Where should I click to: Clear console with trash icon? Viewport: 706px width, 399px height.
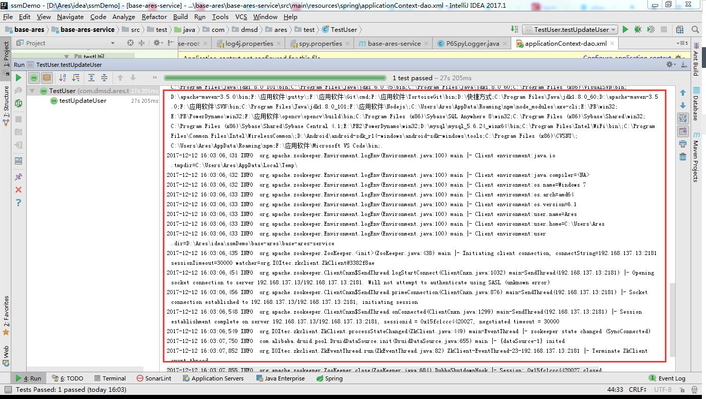coord(683,157)
